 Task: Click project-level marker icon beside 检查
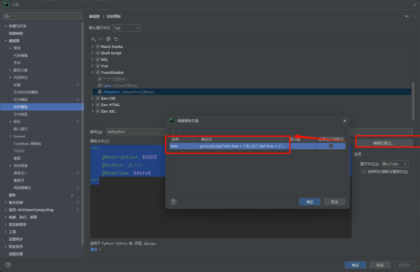click(78, 85)
